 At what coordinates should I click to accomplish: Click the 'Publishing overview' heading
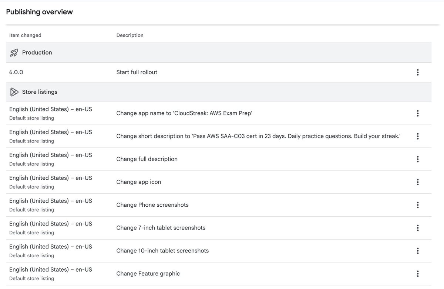coord(40,12)
